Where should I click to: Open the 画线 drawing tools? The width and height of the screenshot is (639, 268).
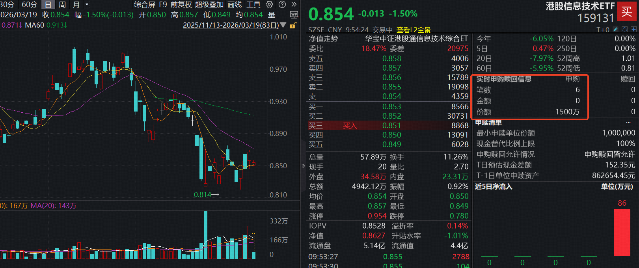pyautogui.click(x=235, y=5)
